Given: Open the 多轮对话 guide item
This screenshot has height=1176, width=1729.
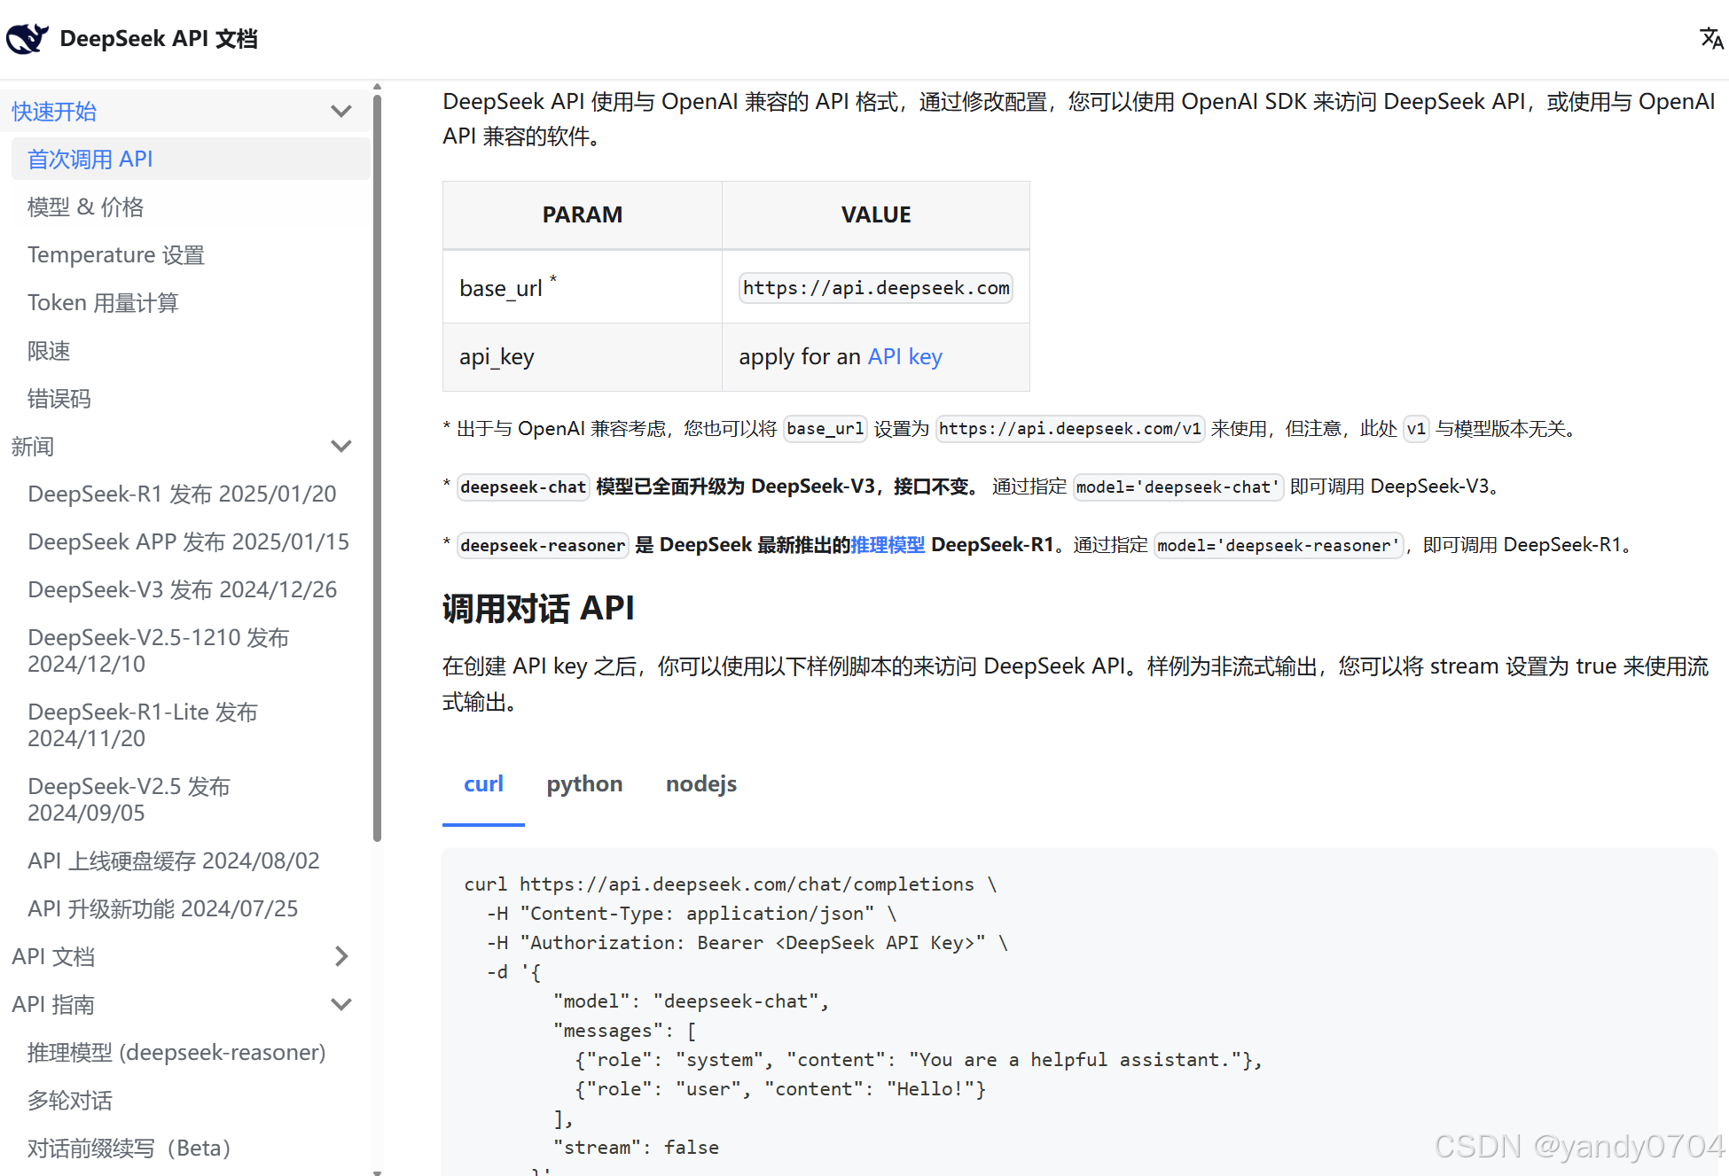Looking at the screenshot, I should point(70,1101).
